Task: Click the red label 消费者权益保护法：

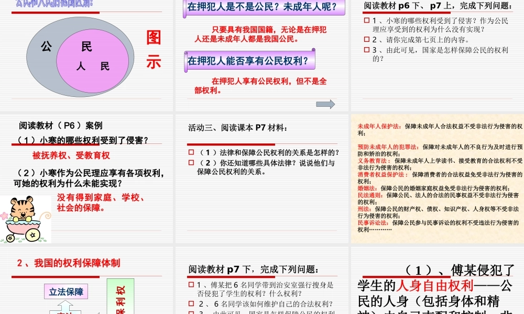Action: click(x=383, y=174)
